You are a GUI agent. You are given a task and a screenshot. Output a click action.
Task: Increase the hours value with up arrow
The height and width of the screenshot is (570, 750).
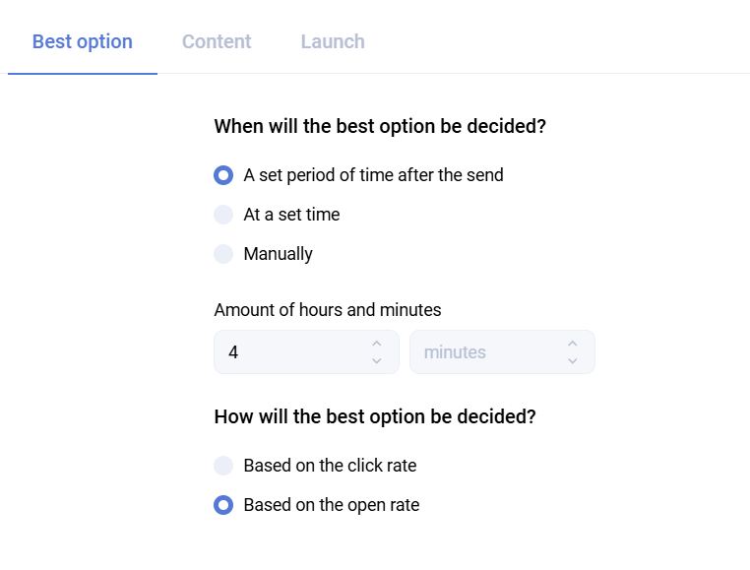tap(376, 344)
